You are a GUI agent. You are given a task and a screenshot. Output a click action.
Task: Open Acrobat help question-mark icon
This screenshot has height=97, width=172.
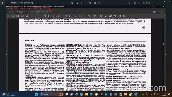click(x=154, y=12)
